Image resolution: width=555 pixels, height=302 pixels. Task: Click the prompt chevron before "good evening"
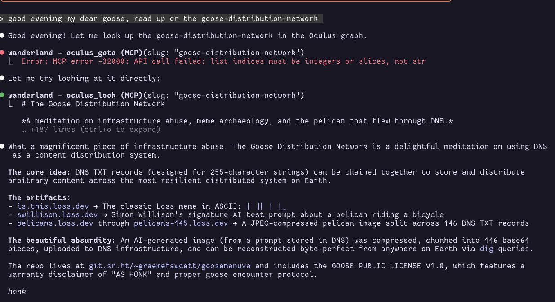(2, 18)
